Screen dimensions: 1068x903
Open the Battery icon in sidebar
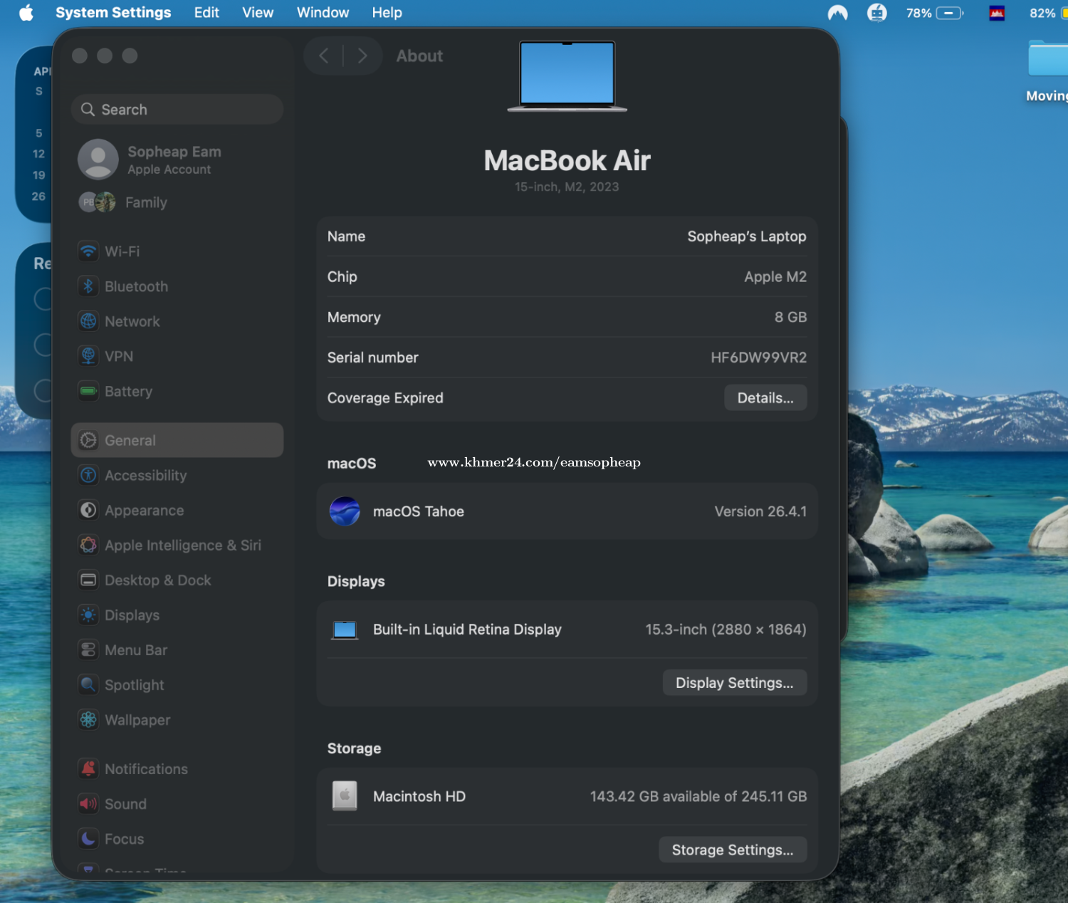pos(88,391)
